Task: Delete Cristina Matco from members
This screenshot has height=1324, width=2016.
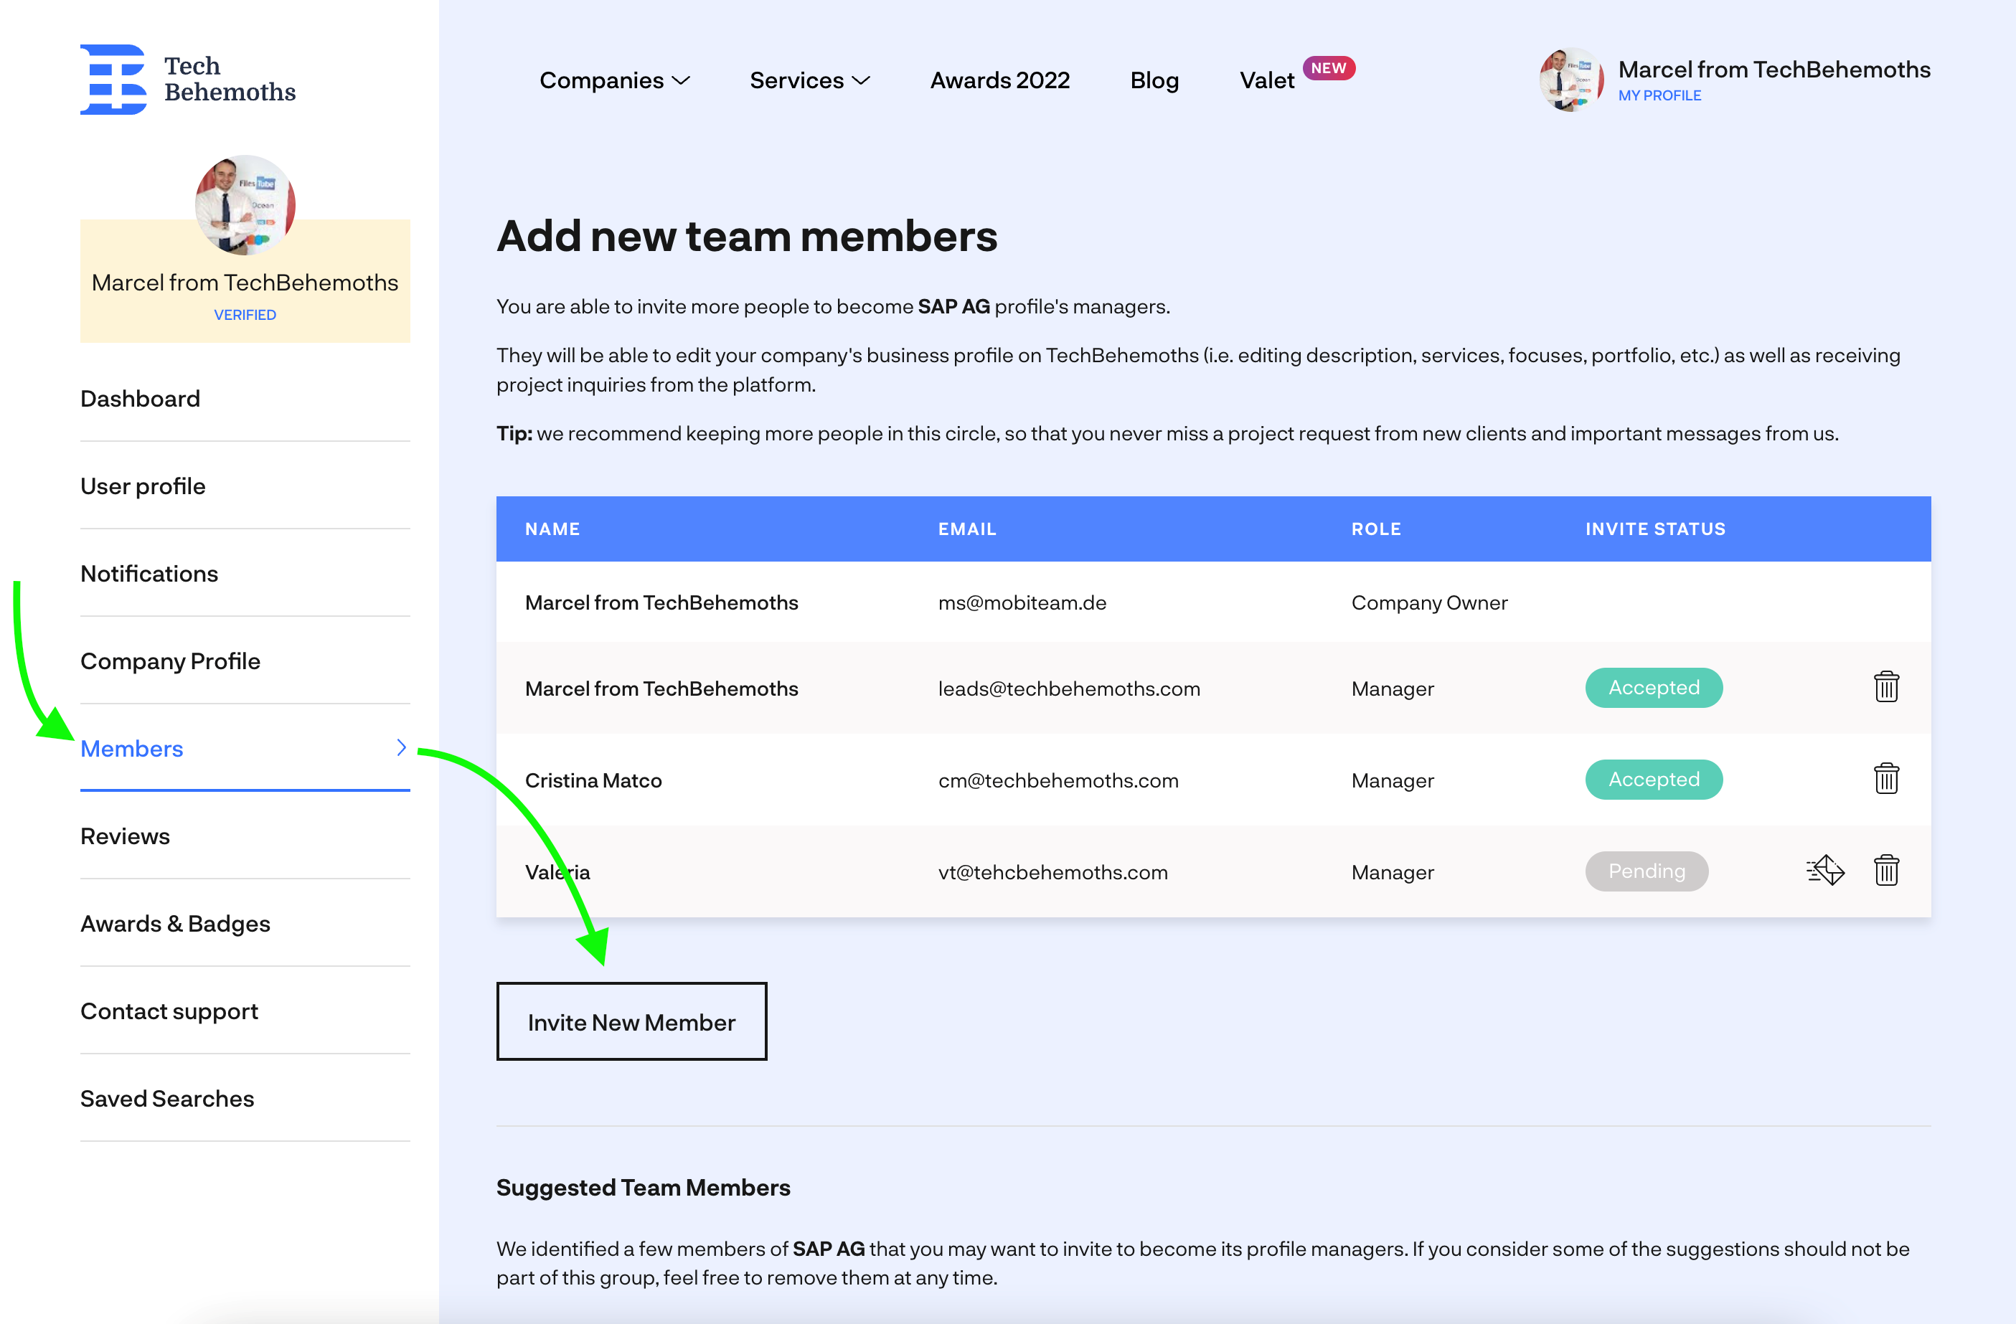Action: click(1885, 778)
